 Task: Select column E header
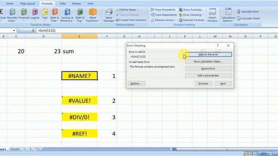(79, 36)
